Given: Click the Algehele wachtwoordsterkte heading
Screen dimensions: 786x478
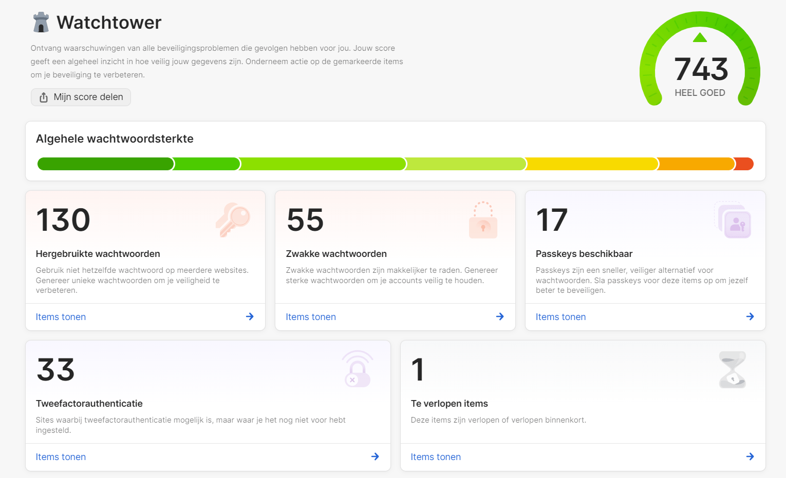Looking at the screenshot, I should [x=115, y=139].
